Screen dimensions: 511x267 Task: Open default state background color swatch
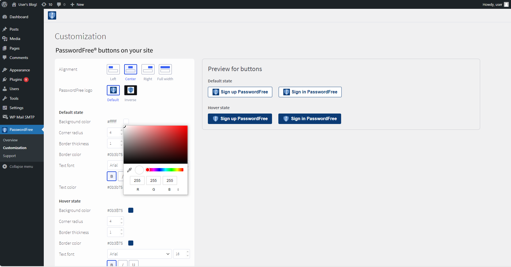pyautogui.click(x=126, y=122)
